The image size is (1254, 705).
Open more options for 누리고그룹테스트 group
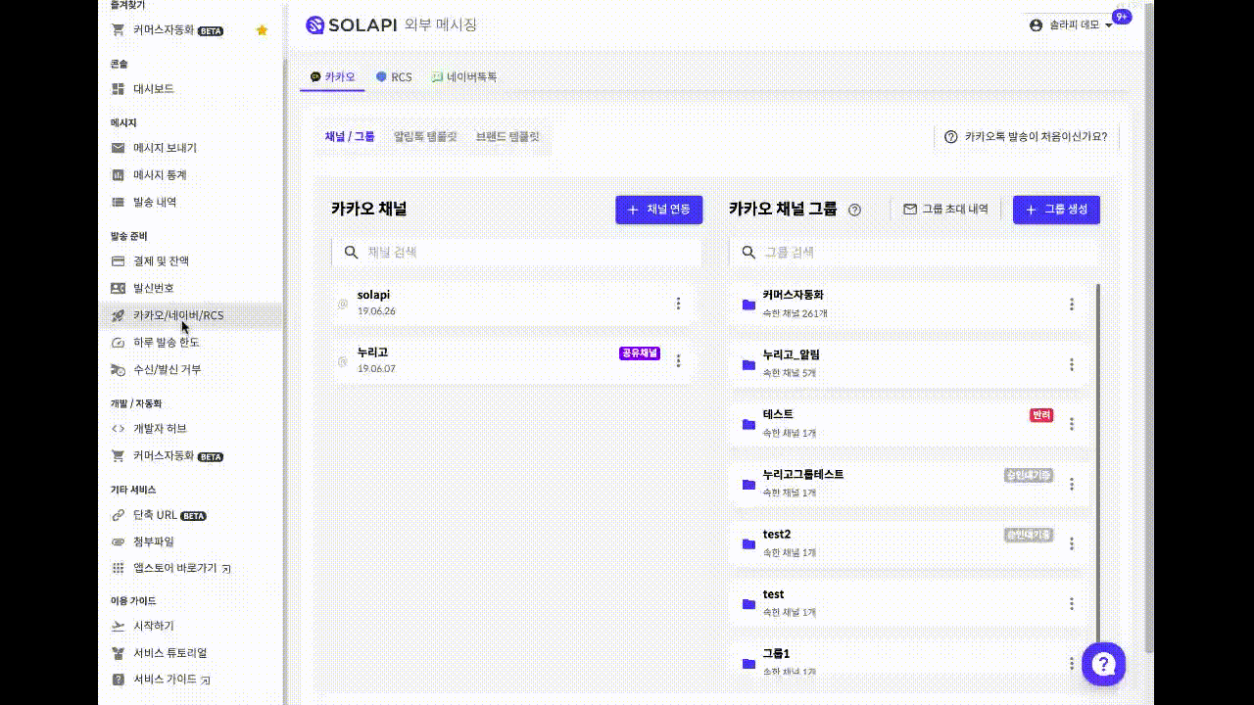(x=1072, y=484)
